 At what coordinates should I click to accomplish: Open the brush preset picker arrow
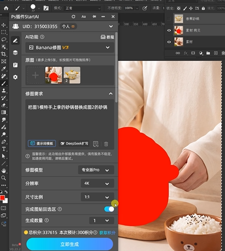tap(39, 8)
